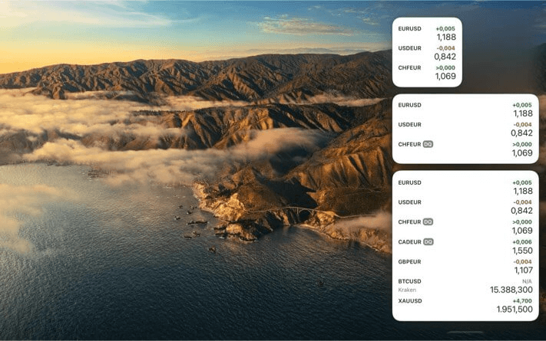Select the 0,842 rate in the small widget
This screenshot has width=546, height=341.
coord(445,57)
